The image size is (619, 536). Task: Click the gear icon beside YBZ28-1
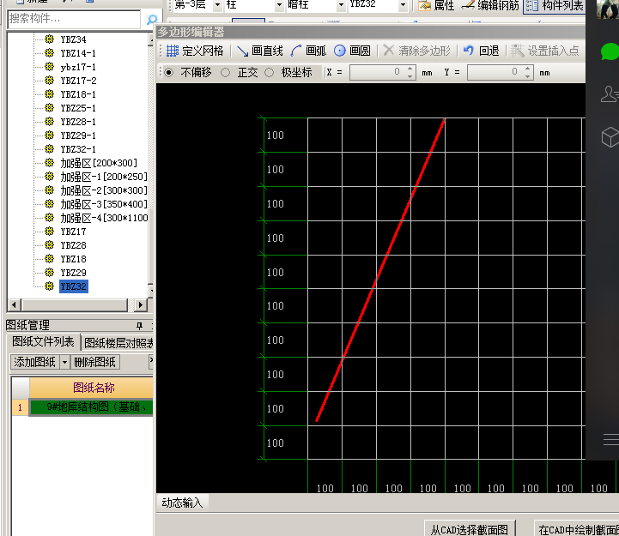coord(49,121)
